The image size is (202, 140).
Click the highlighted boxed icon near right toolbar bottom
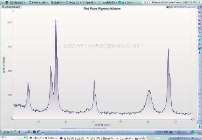click(x=199, y=122)
